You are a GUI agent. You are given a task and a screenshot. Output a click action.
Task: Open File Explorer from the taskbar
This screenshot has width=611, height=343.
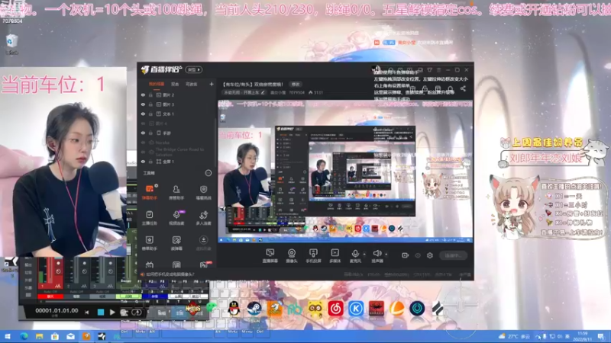[x=40, y=336]
